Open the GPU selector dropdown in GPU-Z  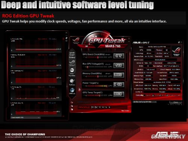(x=145, y=102)
